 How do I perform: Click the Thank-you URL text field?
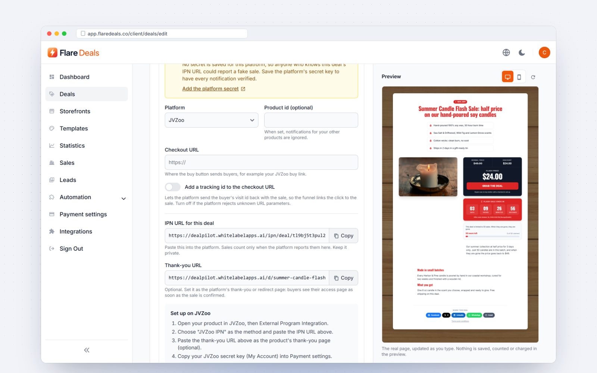click(247, 278)
